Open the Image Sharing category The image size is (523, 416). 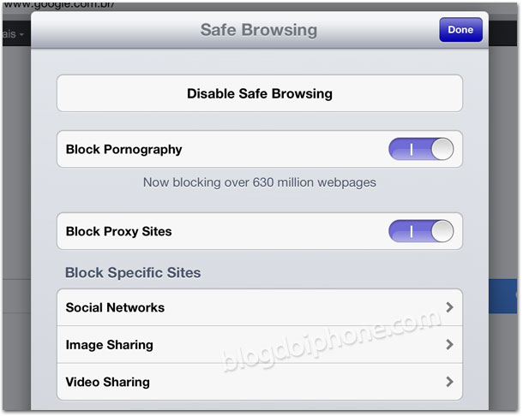click(260, 345)
